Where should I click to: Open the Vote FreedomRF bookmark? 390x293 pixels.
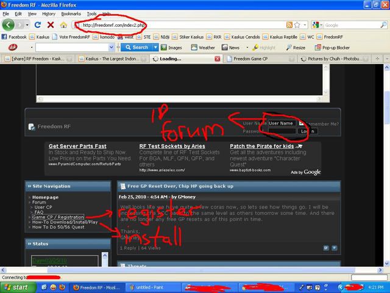(71, 37)
